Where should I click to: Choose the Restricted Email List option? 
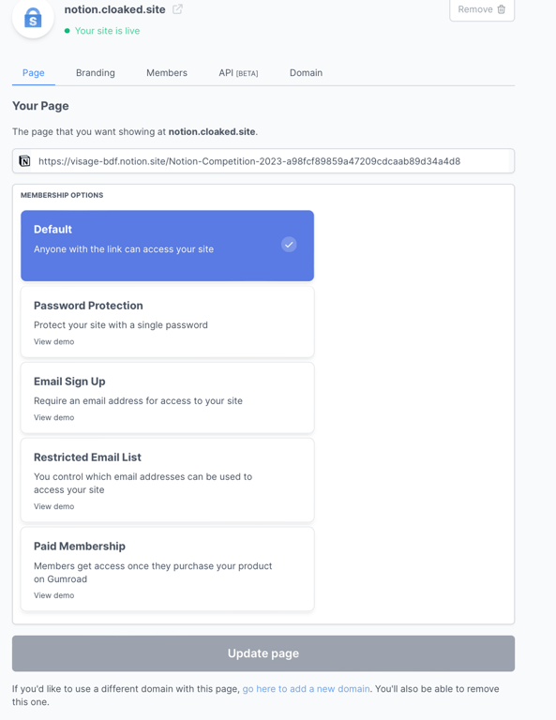pos(167,480)
